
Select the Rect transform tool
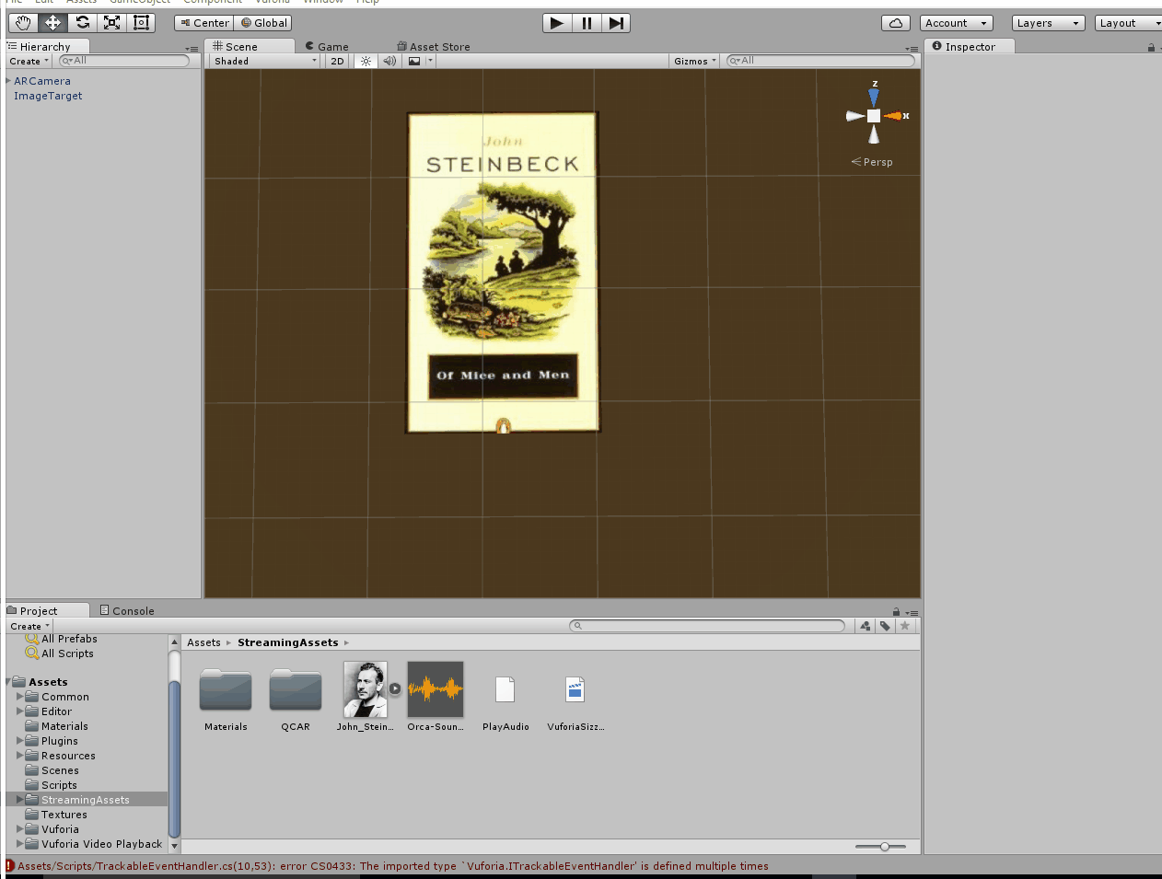[x=141, y=22]
